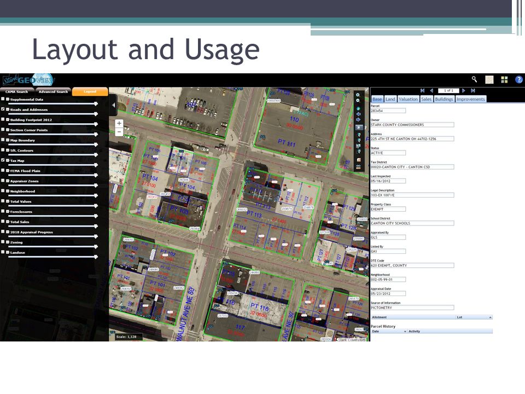Switch to the CAMA Search tab
525x394 pixels.
pyautogui.click(x=17, y=91)
